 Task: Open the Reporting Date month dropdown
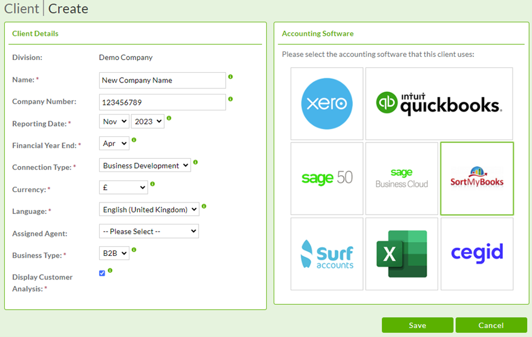pyautogui.click(x=114, y=122)
